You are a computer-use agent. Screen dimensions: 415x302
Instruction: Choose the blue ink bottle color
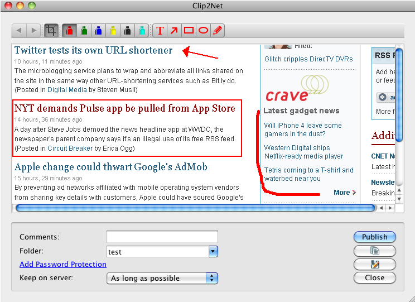99,31
